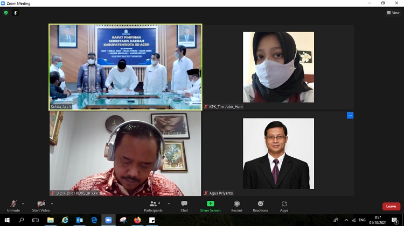Screen dimensions: 404x226
Task: Expand participants options arrow
Action: (x=169, y=203)
